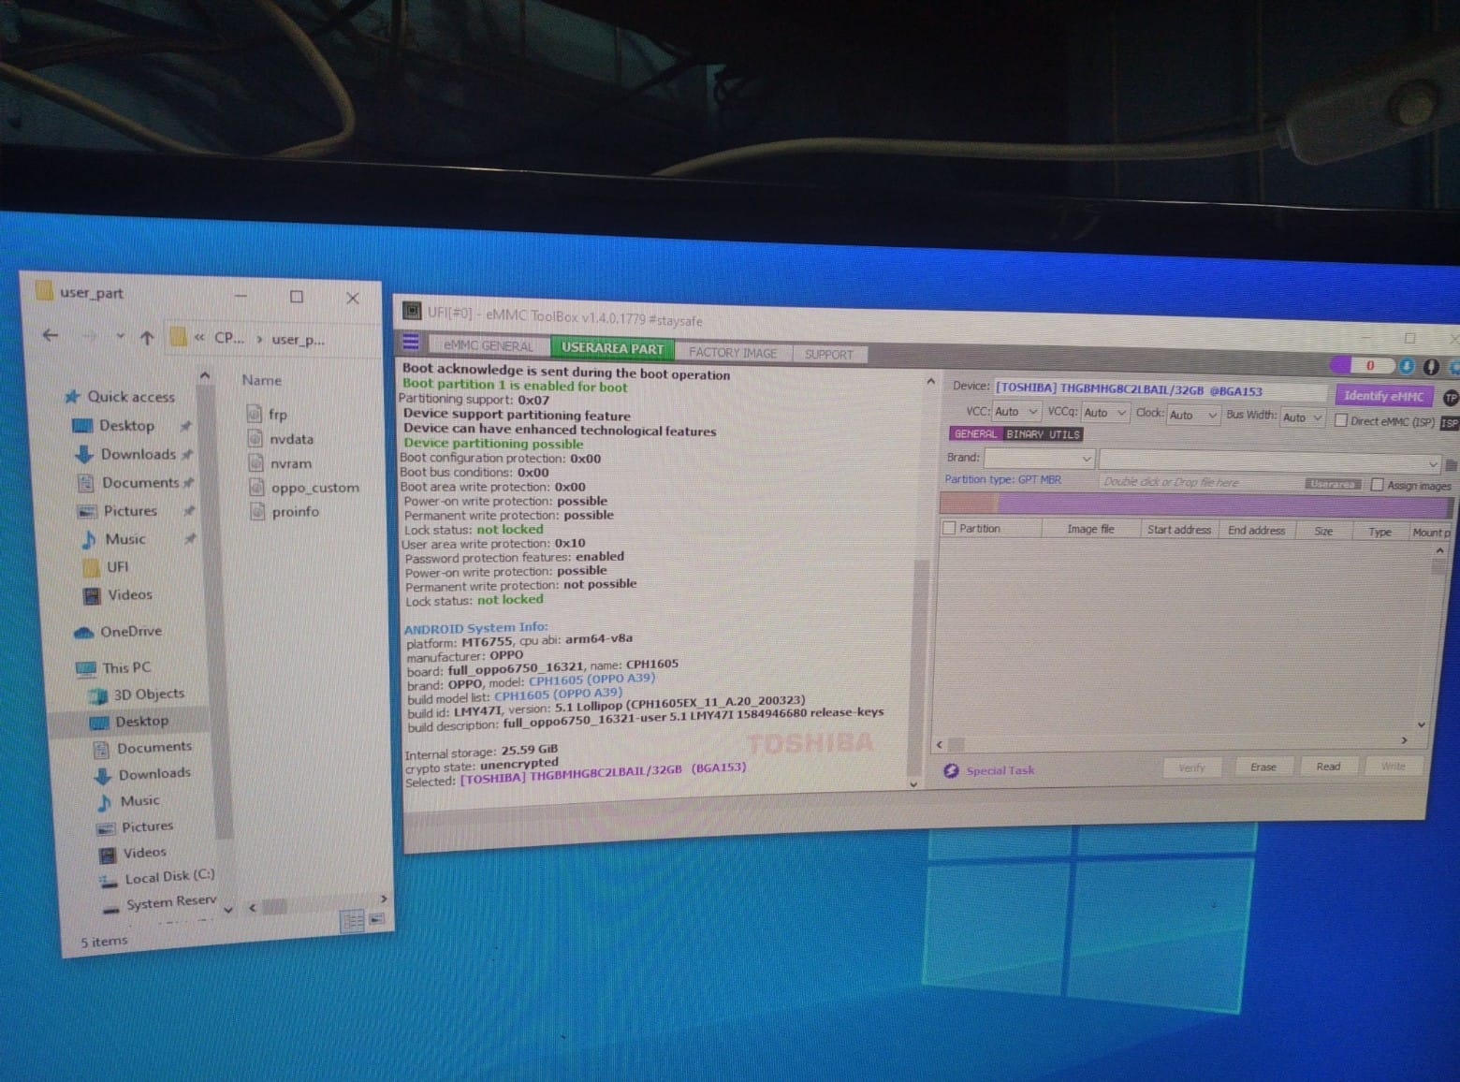
Task: Click the black ISP icon button
Action: (1449, 423)
